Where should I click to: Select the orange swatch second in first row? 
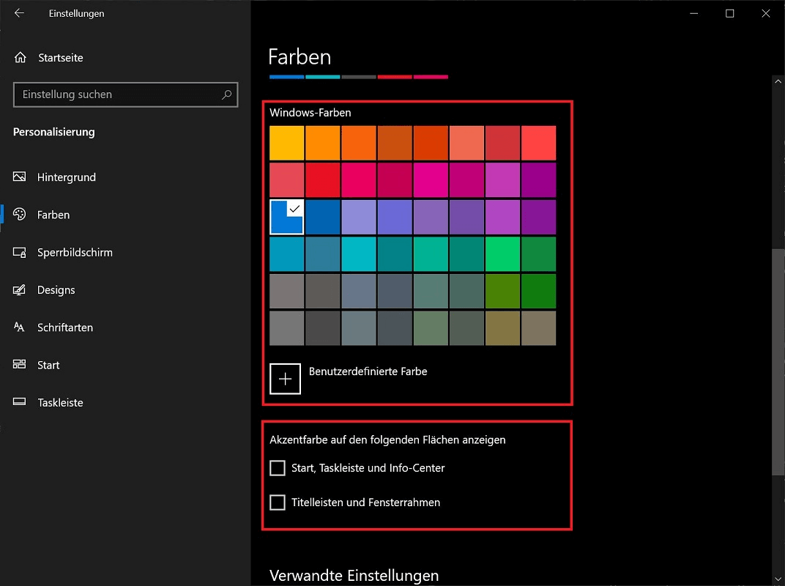pyautogui.click(x=323, y=143)
